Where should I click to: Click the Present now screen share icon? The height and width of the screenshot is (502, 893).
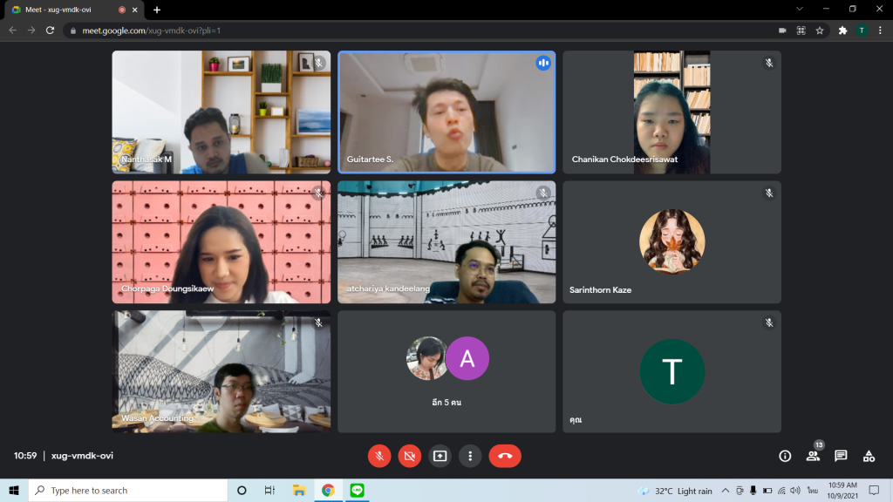(x=440, y=456)
